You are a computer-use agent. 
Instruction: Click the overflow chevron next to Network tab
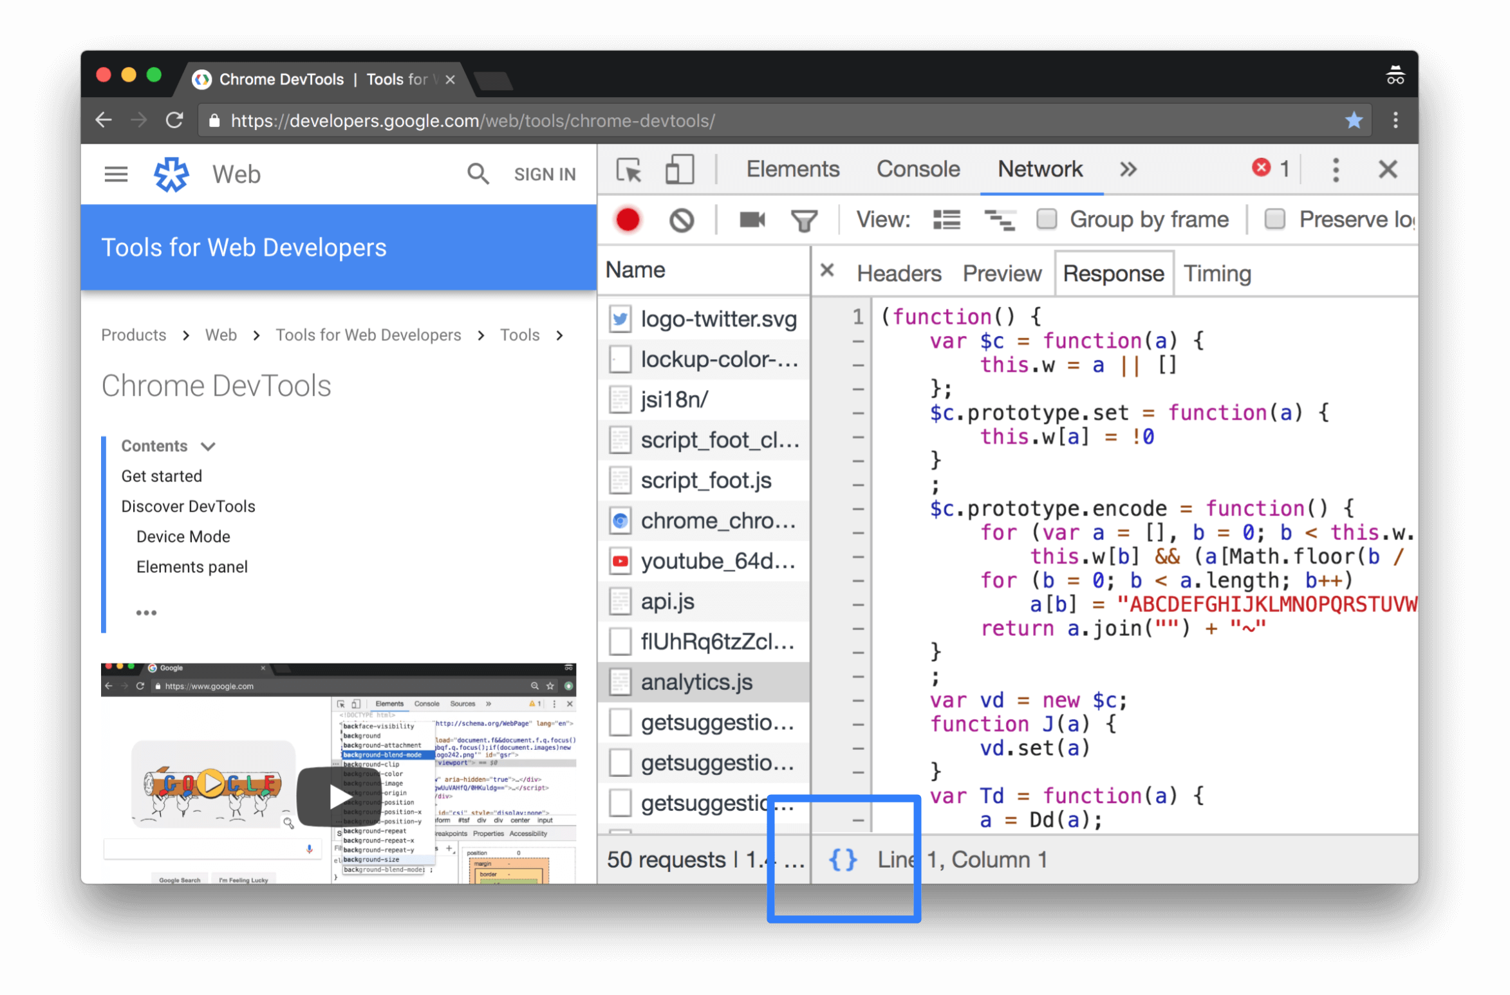coord(1126,169)
